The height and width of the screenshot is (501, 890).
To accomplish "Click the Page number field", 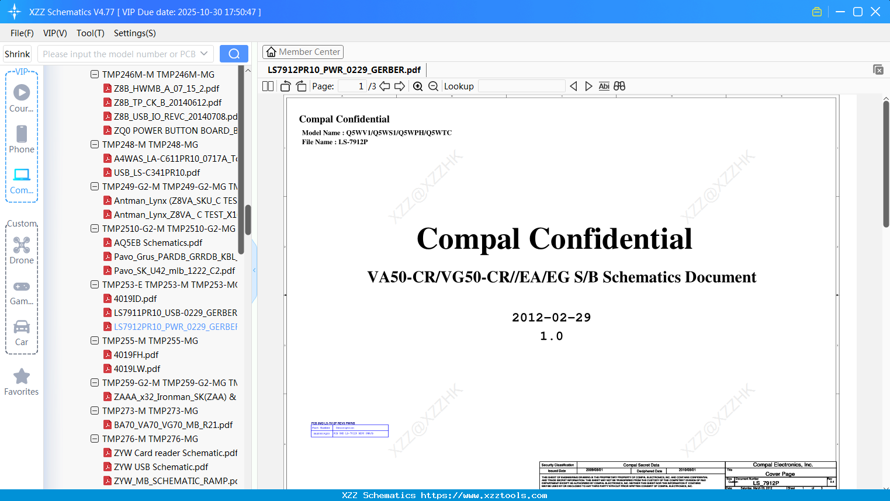I will pos(352,86).
